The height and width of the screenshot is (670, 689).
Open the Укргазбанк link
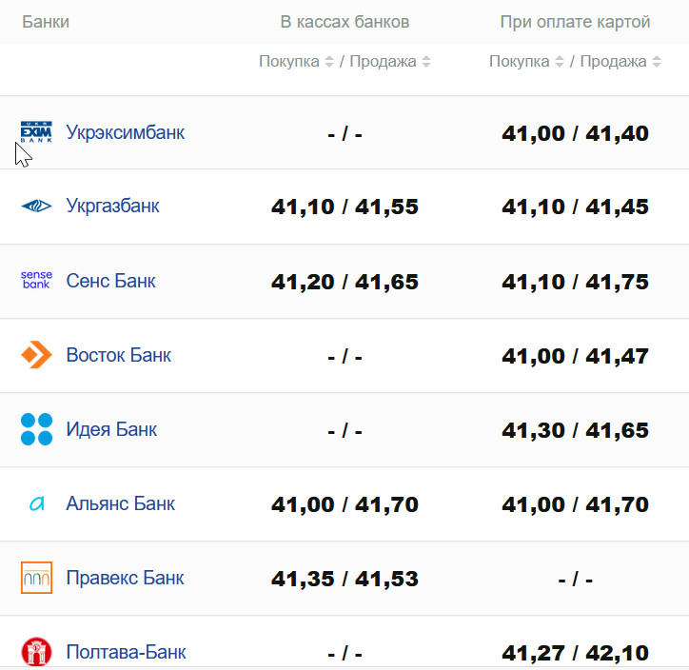112,206
